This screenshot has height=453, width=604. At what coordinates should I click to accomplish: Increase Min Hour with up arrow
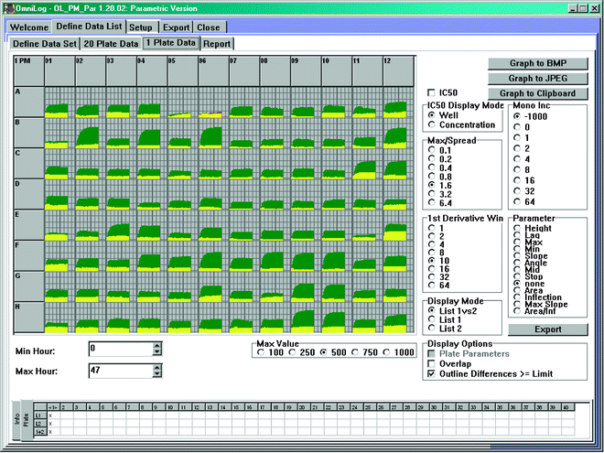tap(156, 346)
